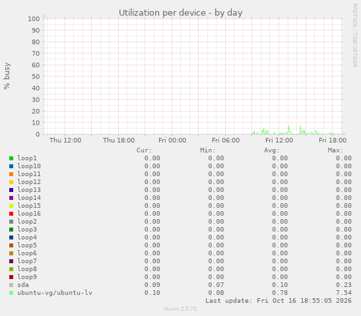This screenshot has height=316, width=361.
Task: Click the loop11 legend label
Action: [x=29, y=174]
